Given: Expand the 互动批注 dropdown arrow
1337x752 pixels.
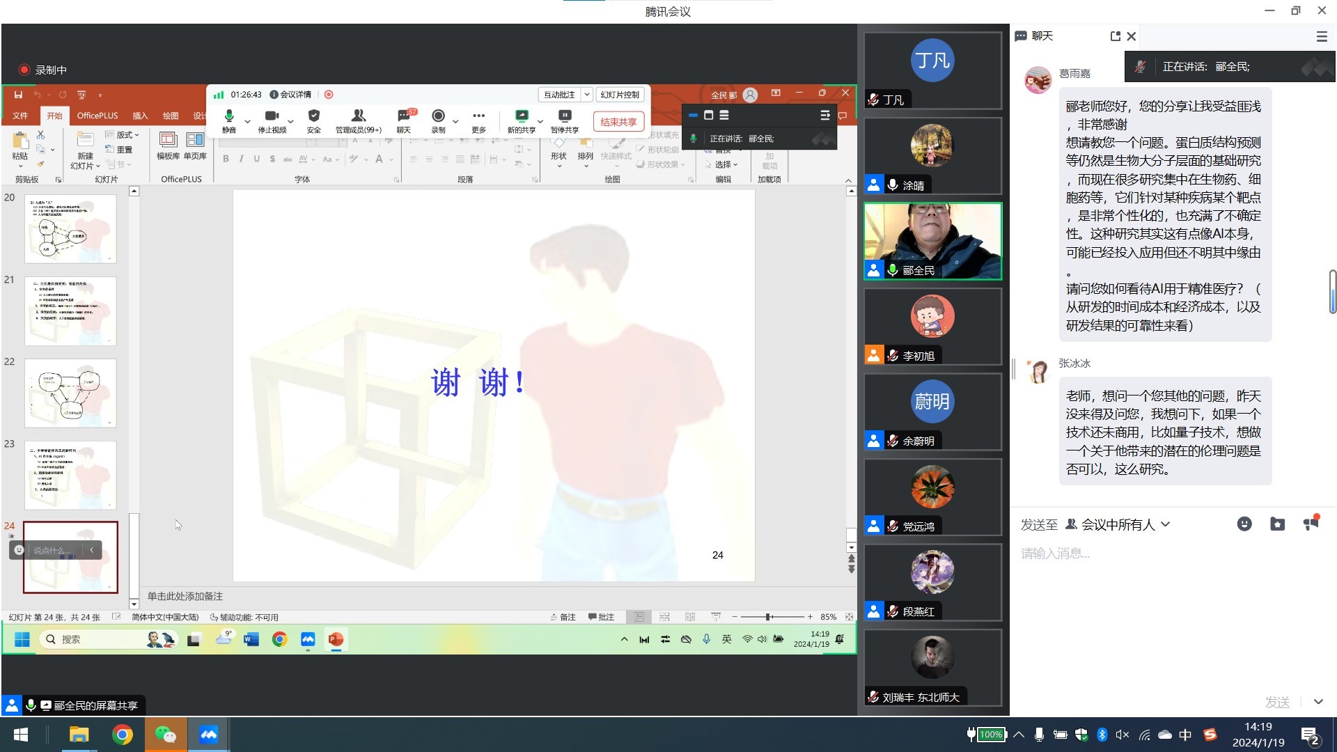Looking at the screenshot, I should pyautogui.click(x=587, y=95).
